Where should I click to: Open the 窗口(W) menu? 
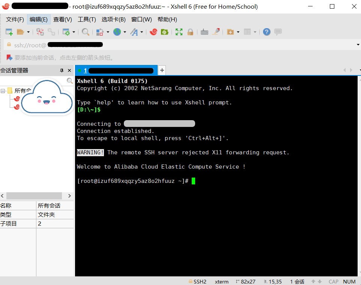pos(141,20)
